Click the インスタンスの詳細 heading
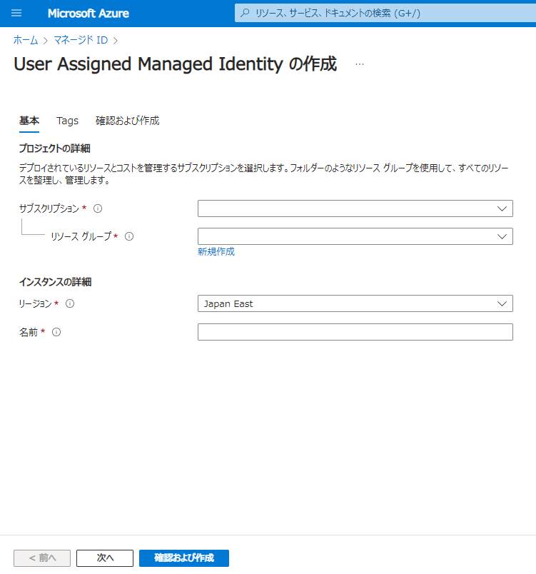This screenshot has width=536, height=574. pos(55,282)
